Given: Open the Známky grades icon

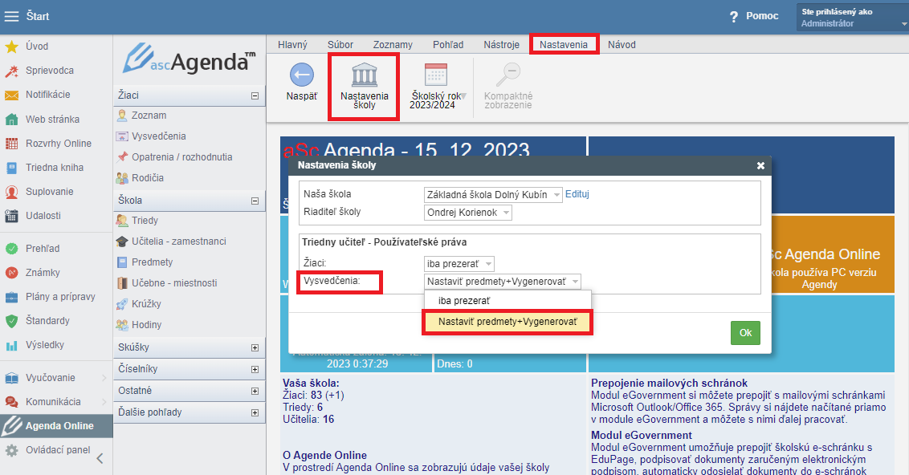Looking at the screenshot, I should click(11, 273).
